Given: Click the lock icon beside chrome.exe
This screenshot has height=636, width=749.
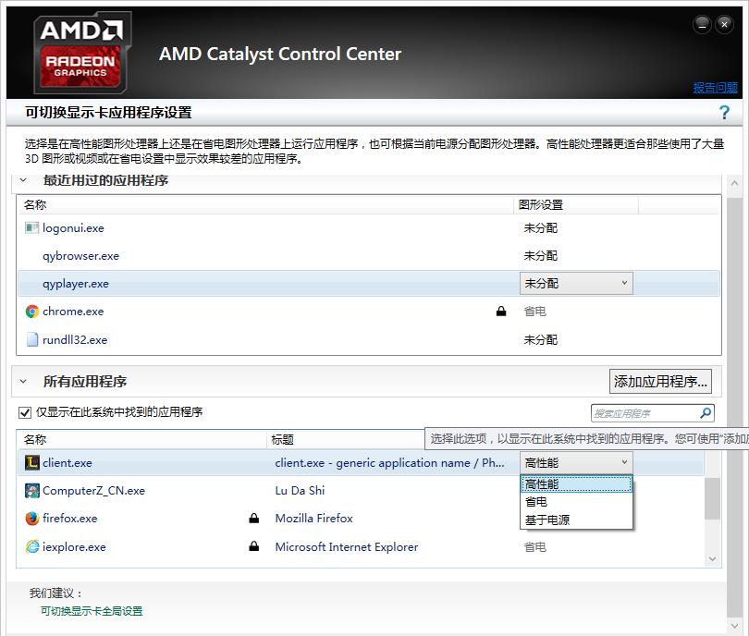Looking at the screenshot, I should [x=501, y=312].
